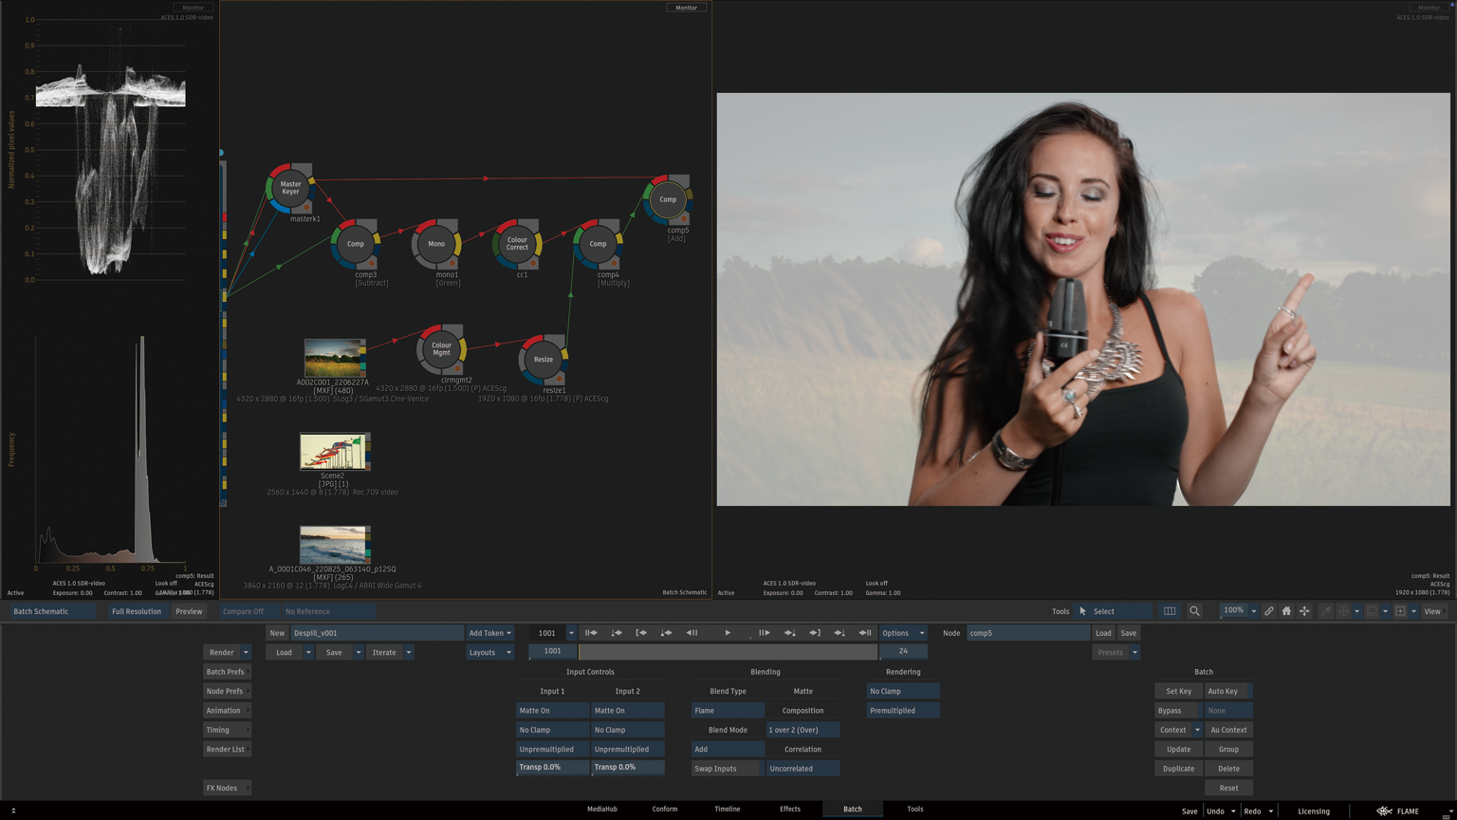Jump to the next keyframe

[789, 633]
